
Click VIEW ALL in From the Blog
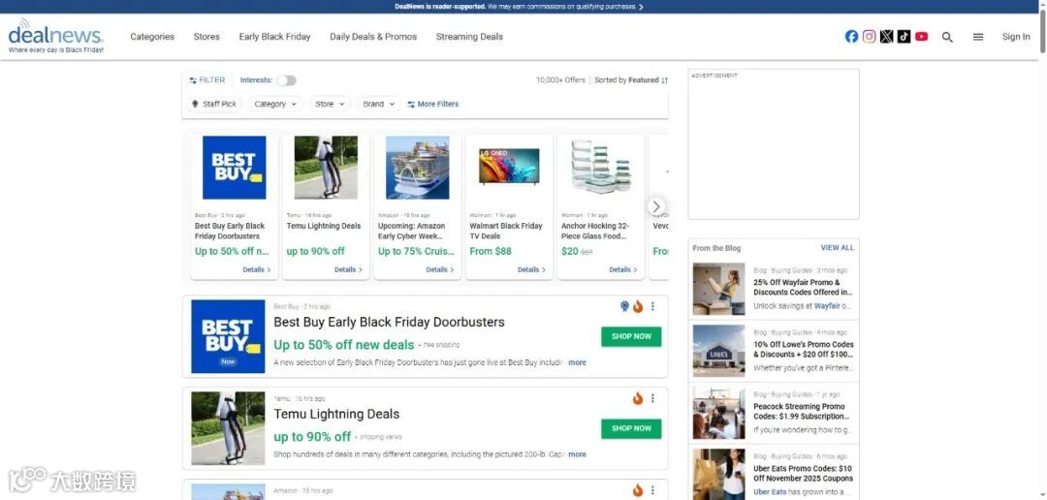[x=838, y=248]
